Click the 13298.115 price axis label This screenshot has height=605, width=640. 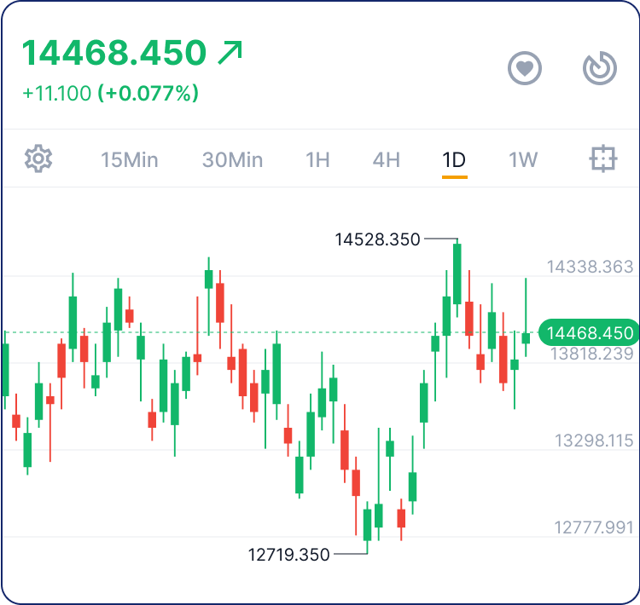point(594,441)
